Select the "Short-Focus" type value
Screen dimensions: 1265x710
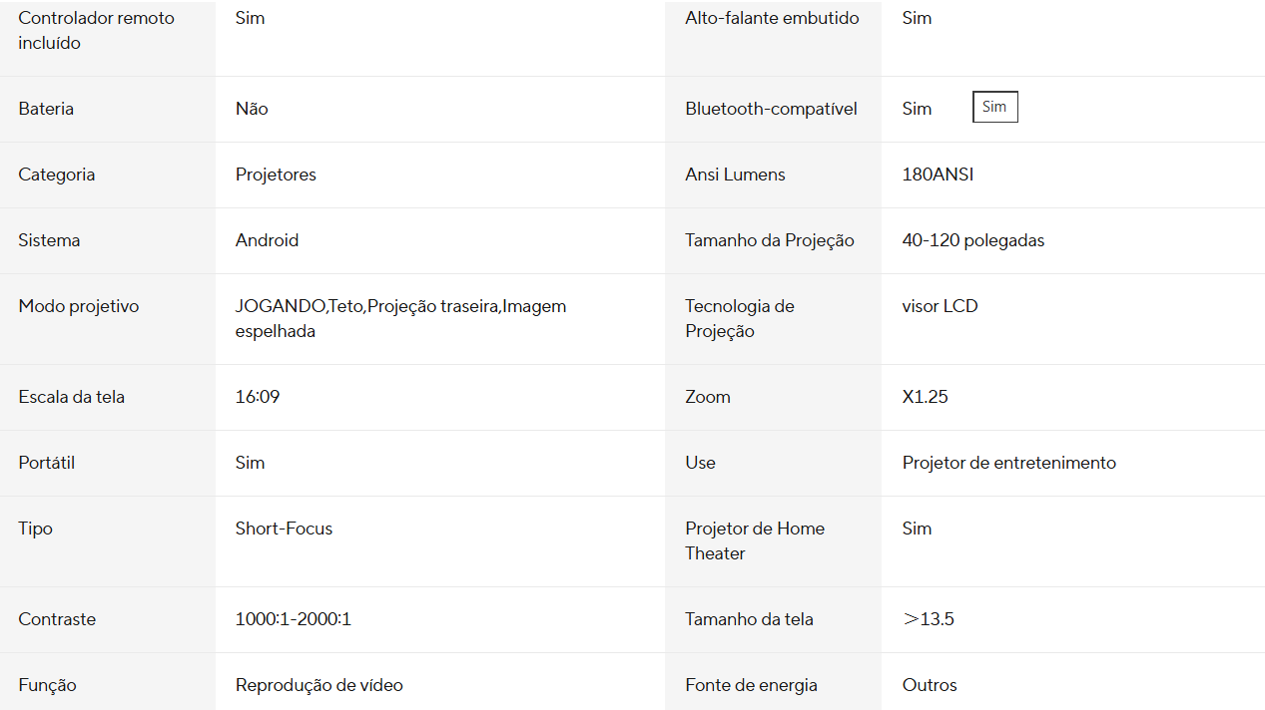point(284,529)
